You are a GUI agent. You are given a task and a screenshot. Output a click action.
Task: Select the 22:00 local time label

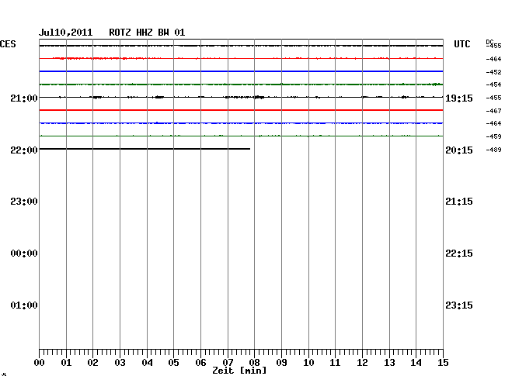24,150
